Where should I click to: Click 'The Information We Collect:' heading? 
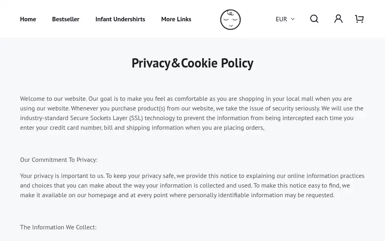58,227
